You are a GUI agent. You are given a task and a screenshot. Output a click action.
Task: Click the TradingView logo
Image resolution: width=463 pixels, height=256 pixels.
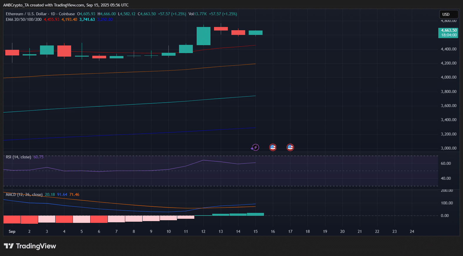[x=30, y=246]
